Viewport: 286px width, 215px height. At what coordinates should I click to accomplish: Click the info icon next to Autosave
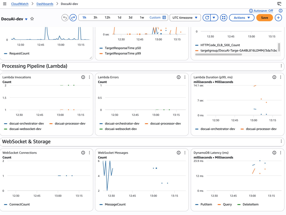pyautogui.click(x=251, y=11)
